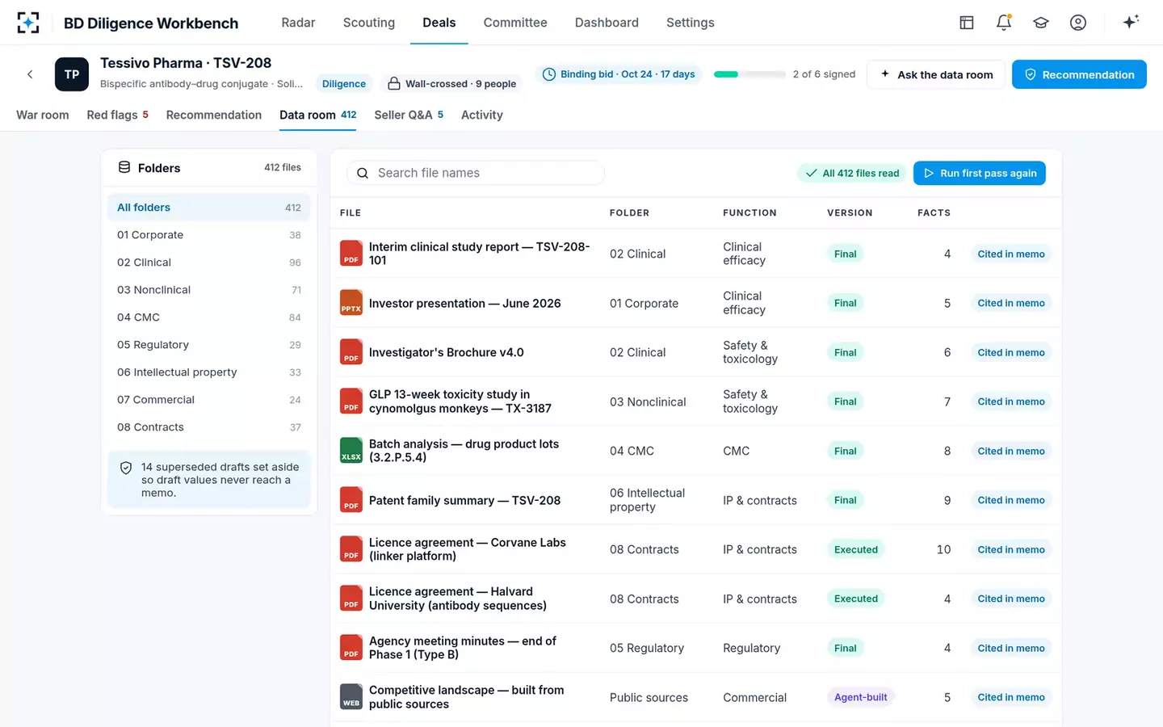Click the WEB icon for Competitive landscape
This screenshot has height=727, width=1163.
[x=351, y=697]
